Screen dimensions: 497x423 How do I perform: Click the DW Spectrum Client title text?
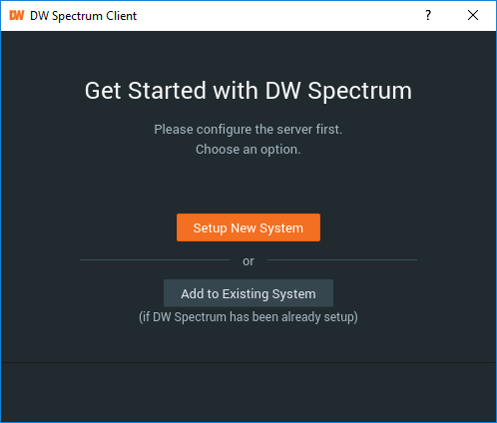click(x=83, y=16)
